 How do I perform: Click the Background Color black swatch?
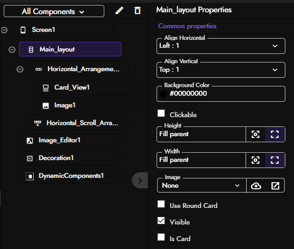coord(163,94)
